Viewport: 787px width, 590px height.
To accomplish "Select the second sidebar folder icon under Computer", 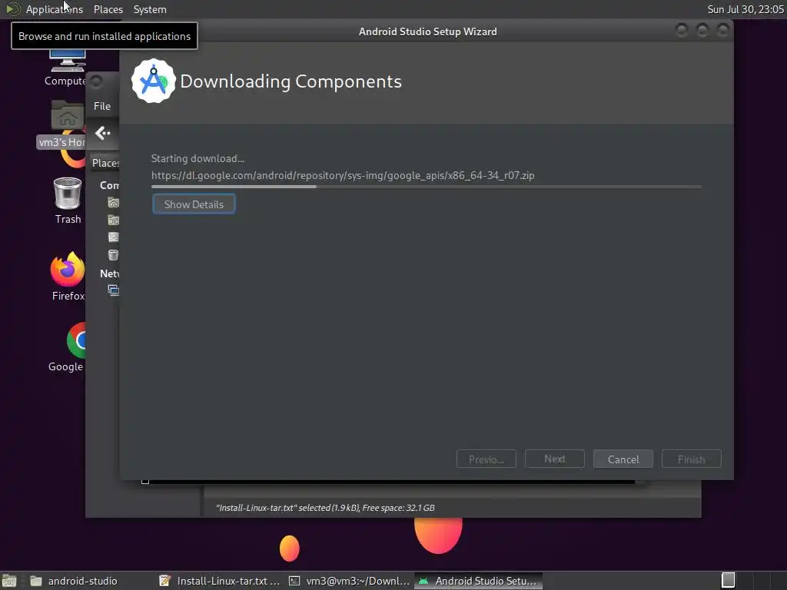I will (x=114, y=220).
